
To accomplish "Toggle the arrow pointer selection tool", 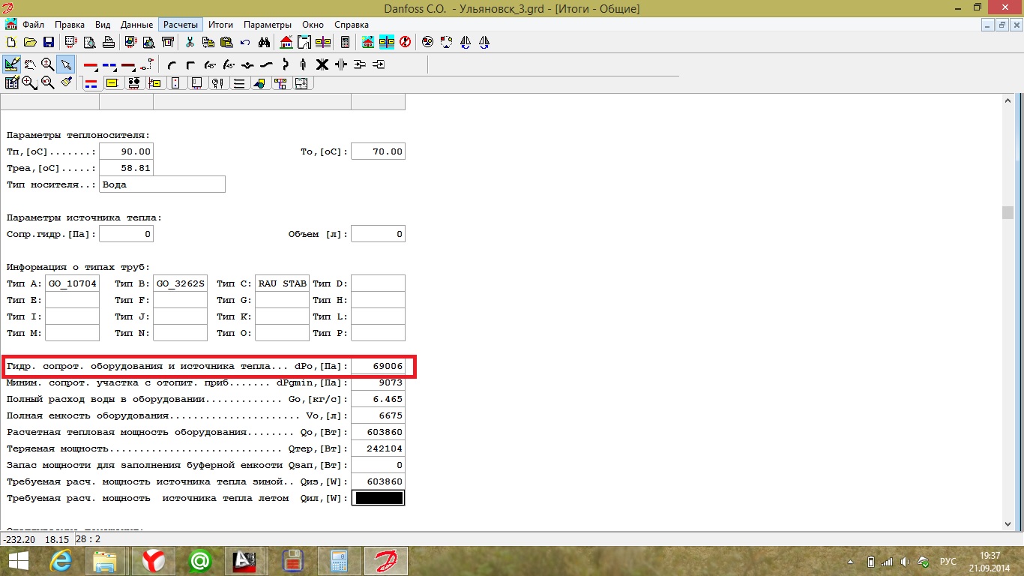I will [x=66, y=64].
